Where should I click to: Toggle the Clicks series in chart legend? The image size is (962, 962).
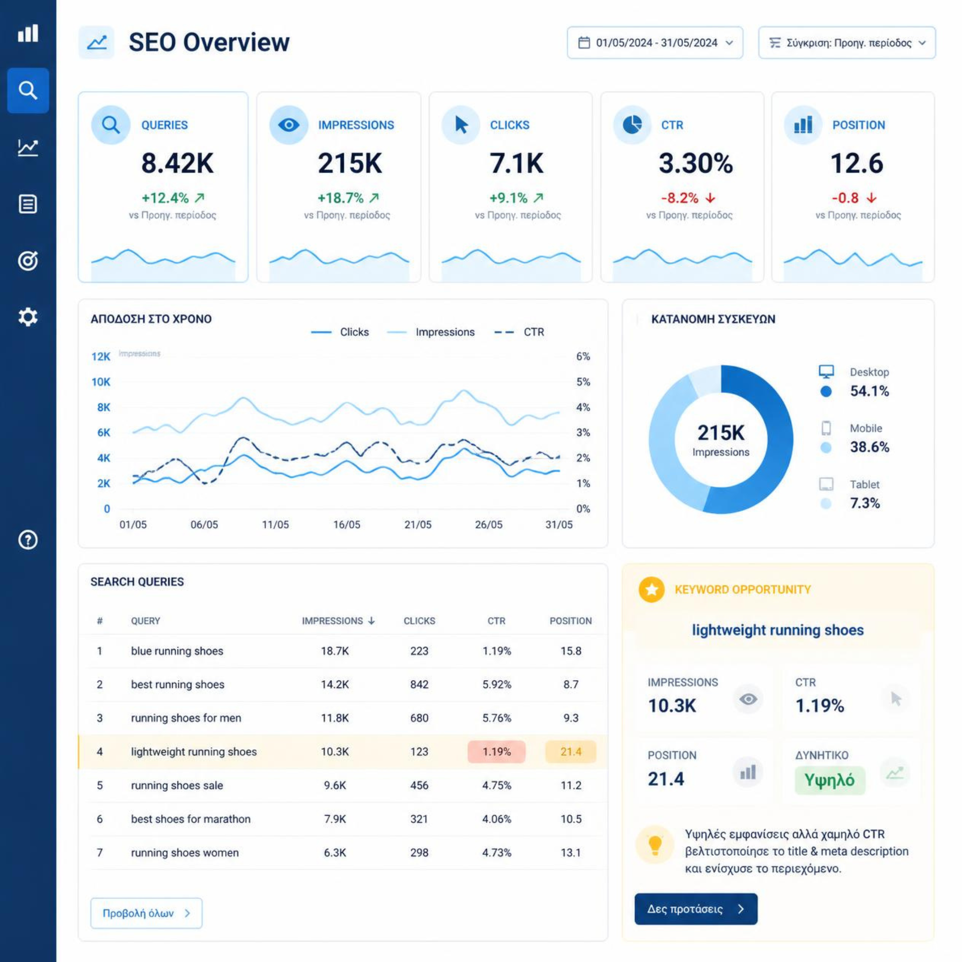click(x=340, y=332)
